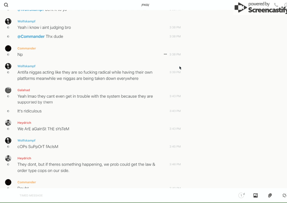Image resolution: width=287 pixels, height=203 pixels.
Task: Click the 3:39 PM message timestamp
Action: (x=175, y=72)
